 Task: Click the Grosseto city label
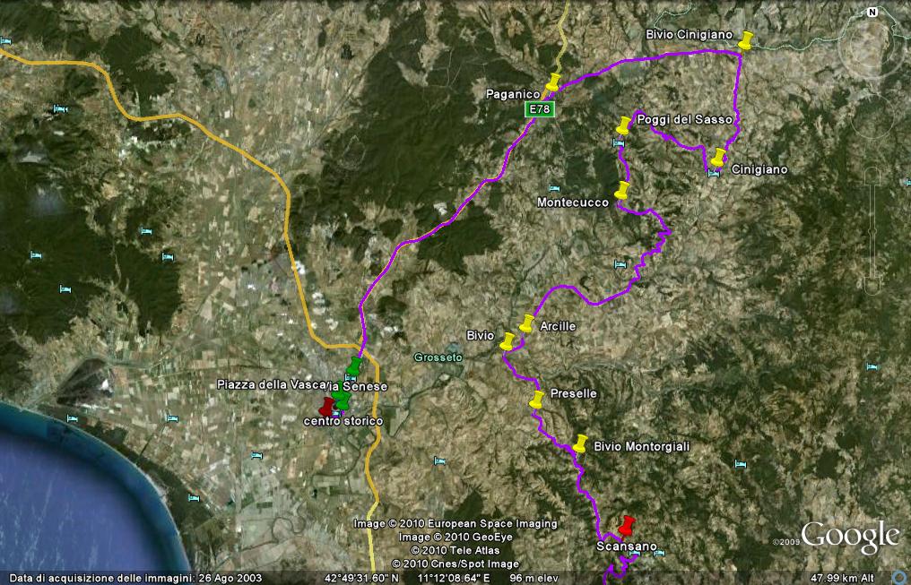pos(438,357)
